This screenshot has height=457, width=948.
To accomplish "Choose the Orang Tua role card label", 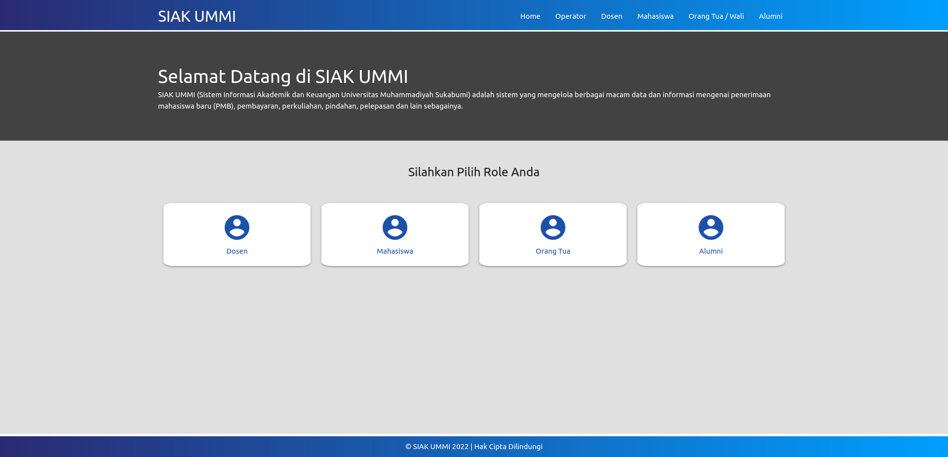I will pyautogui.click(x=553, y=251).
